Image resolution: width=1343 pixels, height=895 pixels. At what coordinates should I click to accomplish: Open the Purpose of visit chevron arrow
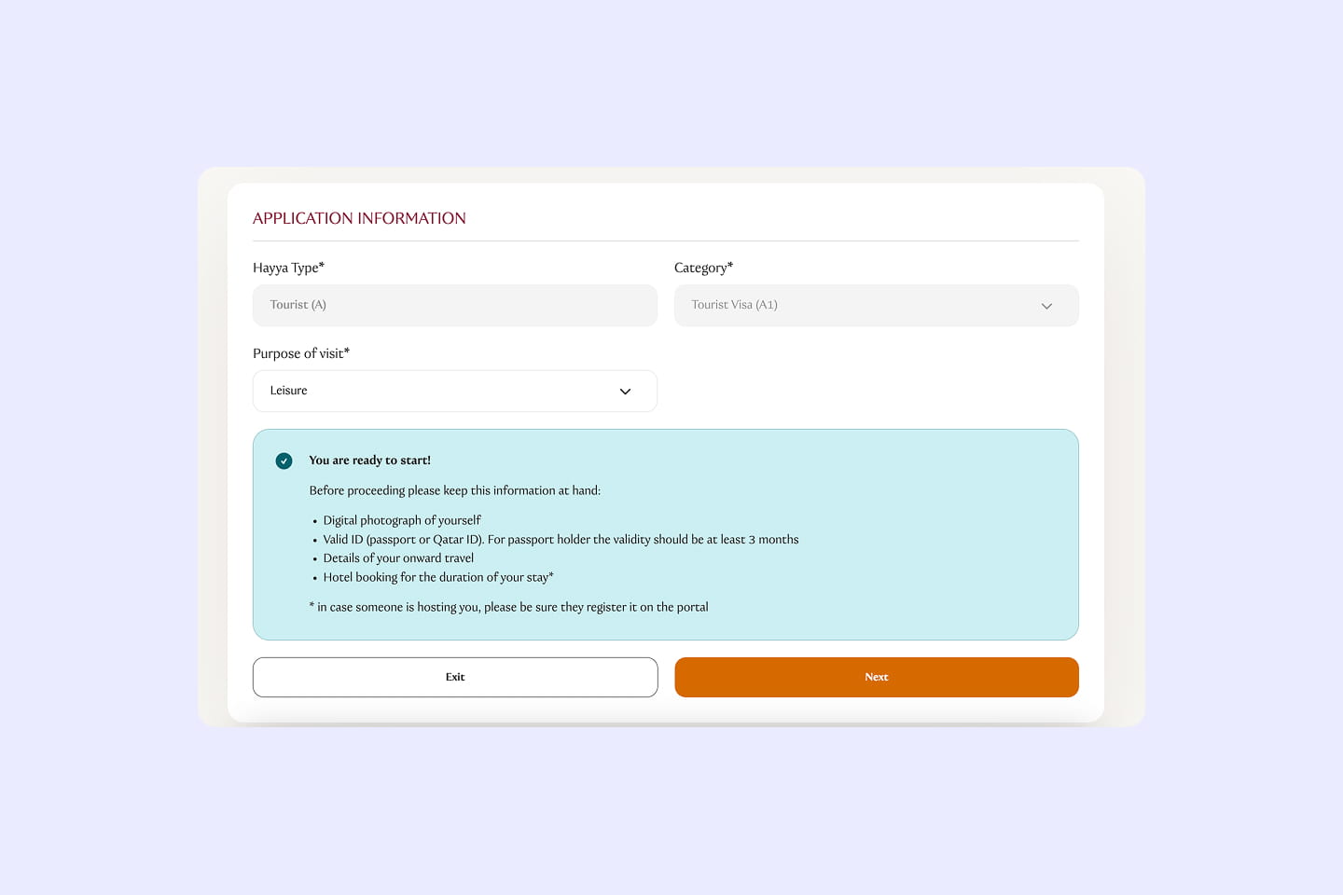point(625,392)
